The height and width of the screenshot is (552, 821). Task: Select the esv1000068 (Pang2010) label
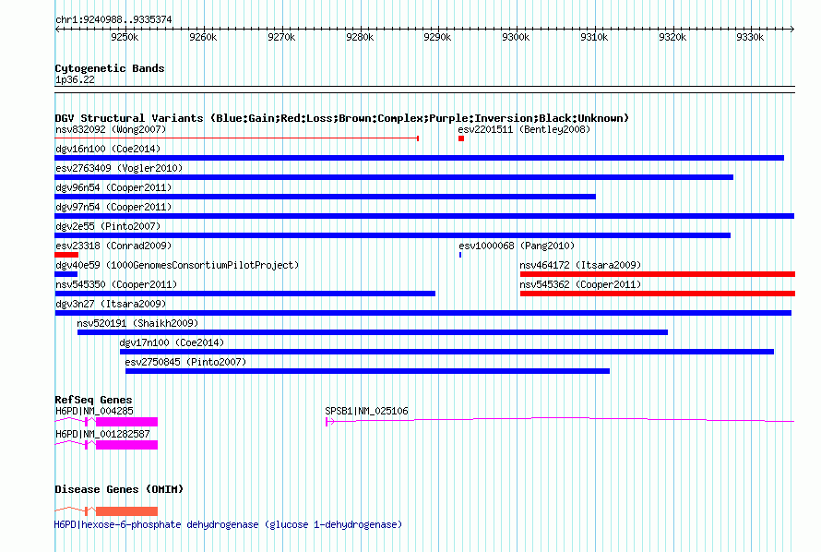(517, 246)
